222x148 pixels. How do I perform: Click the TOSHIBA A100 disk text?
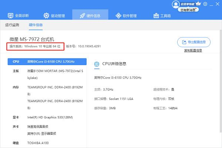(x=38, y=143)
